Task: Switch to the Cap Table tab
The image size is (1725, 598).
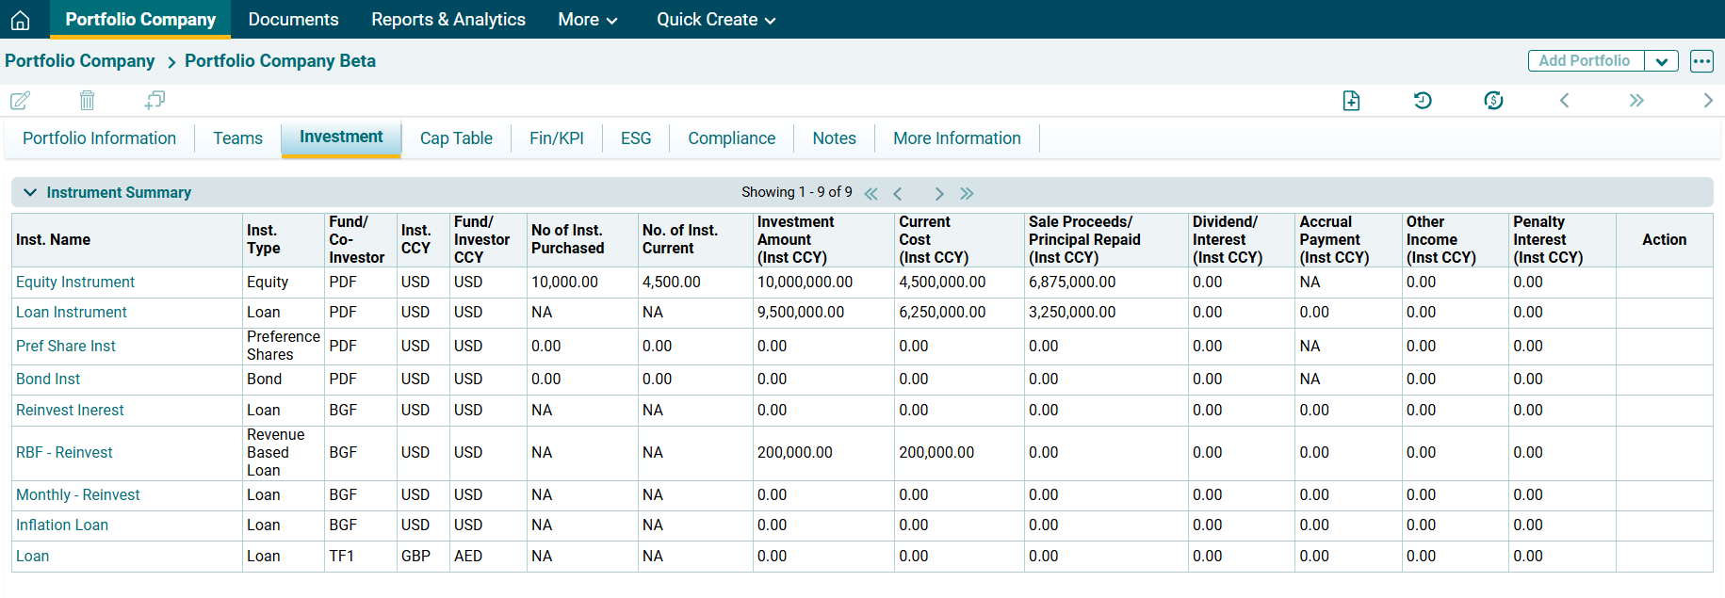Action: click(456, 138)
